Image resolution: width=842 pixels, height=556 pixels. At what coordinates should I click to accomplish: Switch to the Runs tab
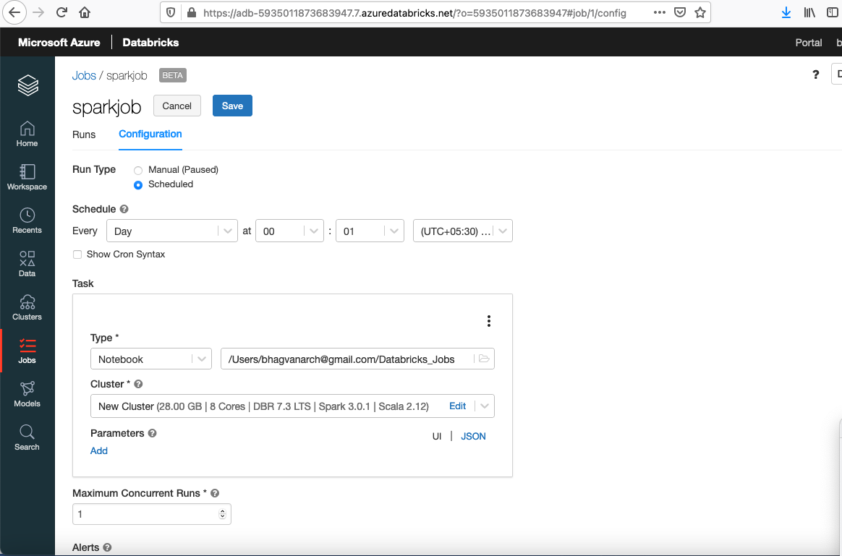[x=84, y=134]
